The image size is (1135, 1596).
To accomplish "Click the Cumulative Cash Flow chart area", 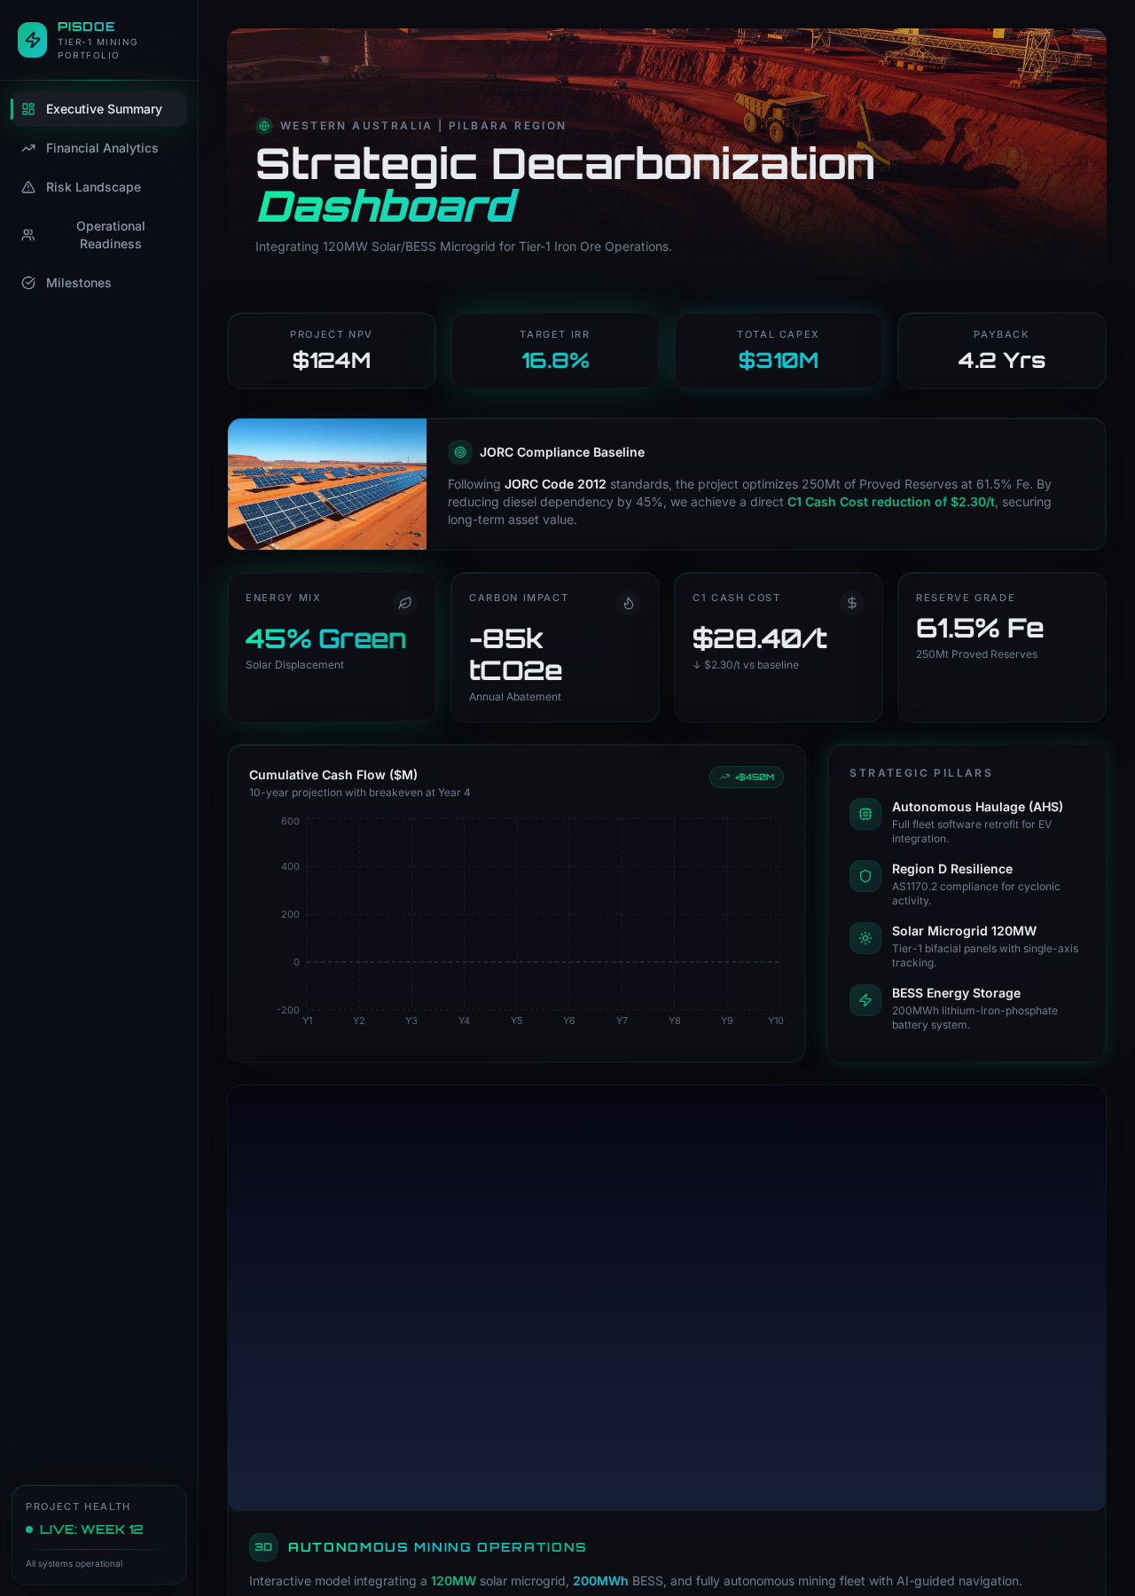I will click(x=543, y=915).
